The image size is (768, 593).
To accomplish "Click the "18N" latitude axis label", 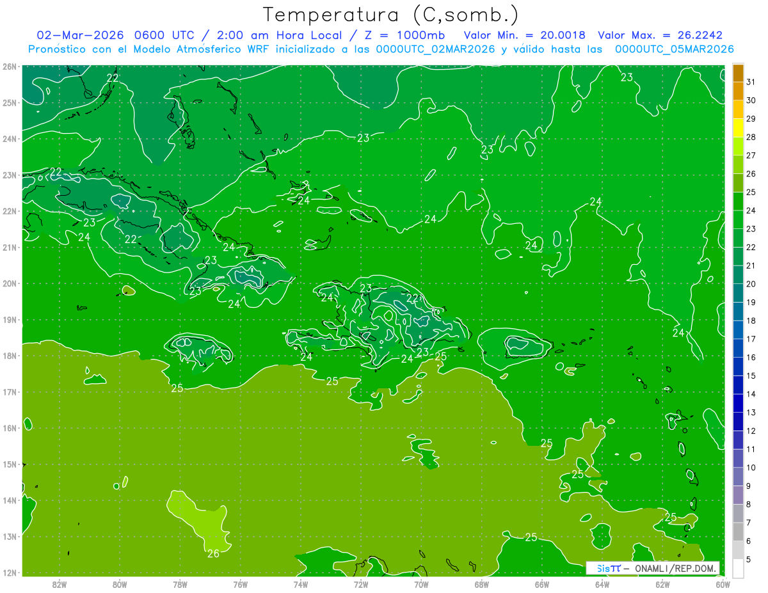I will point(10,356).
